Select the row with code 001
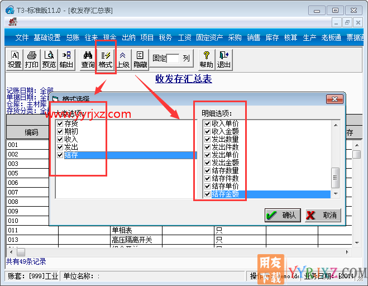The image size is (368, 286). (x=28, y=145)
